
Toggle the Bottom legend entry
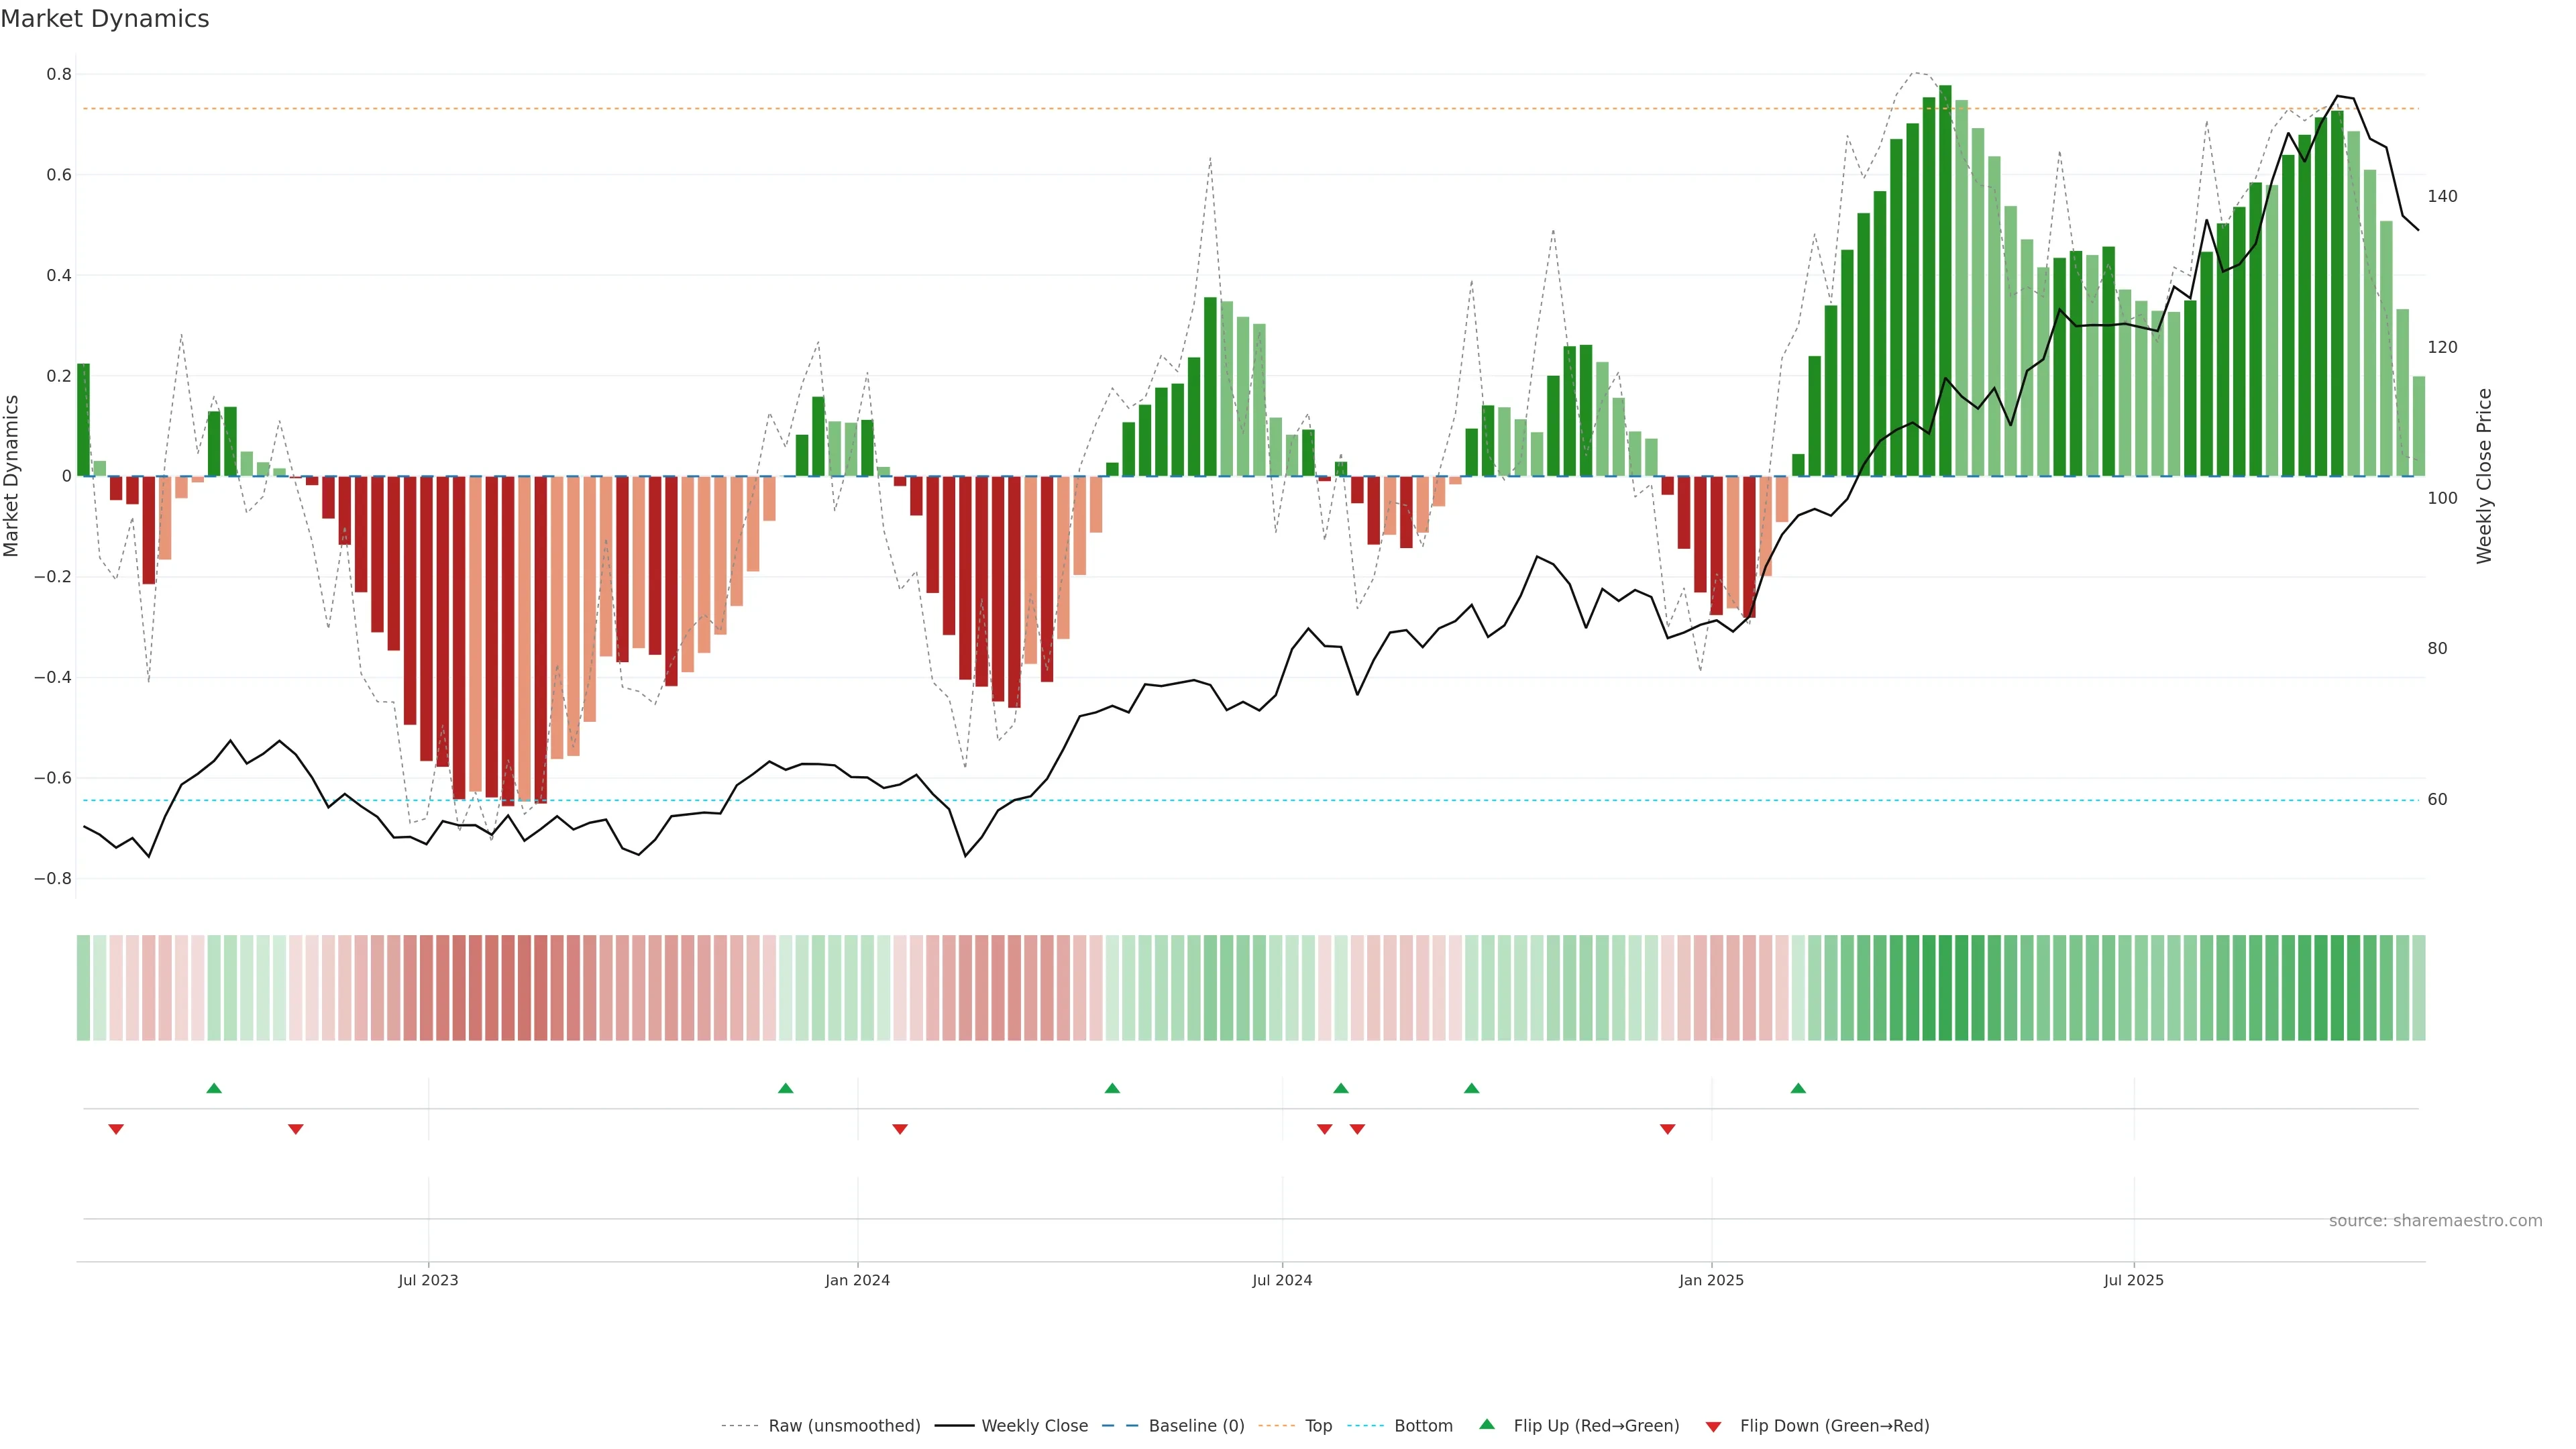coord(1423,1426)
